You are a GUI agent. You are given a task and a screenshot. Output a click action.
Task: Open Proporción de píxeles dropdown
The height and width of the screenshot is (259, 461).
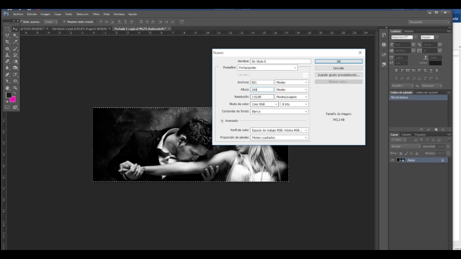click(x=279, y=137)
